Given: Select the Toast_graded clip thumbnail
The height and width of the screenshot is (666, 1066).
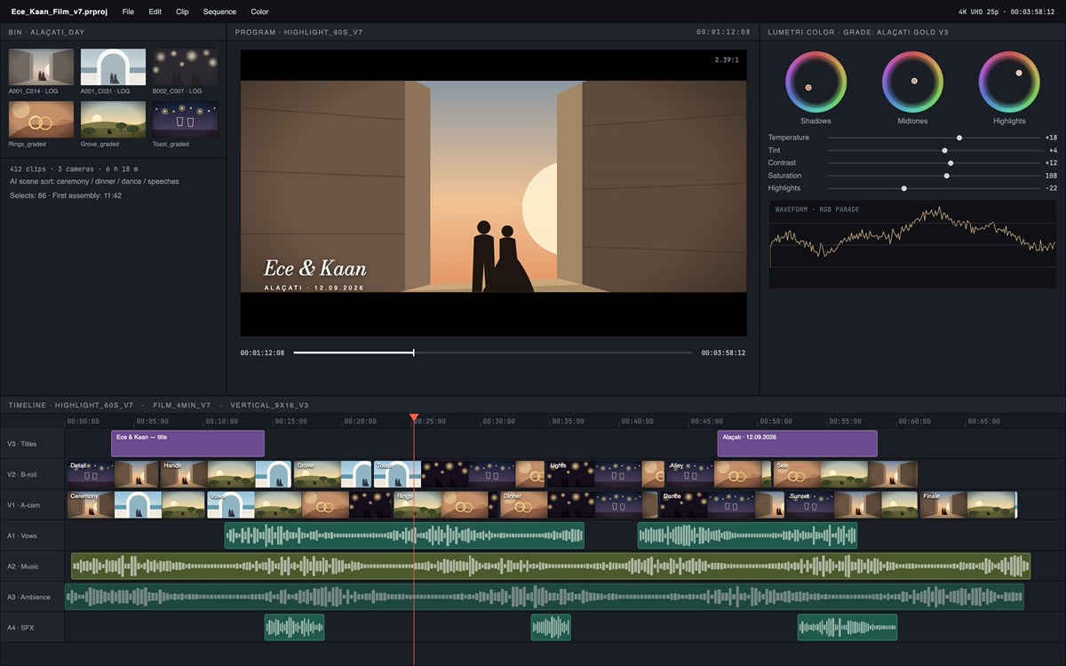Looking at the screenshot, I should [x=185, y=119].
